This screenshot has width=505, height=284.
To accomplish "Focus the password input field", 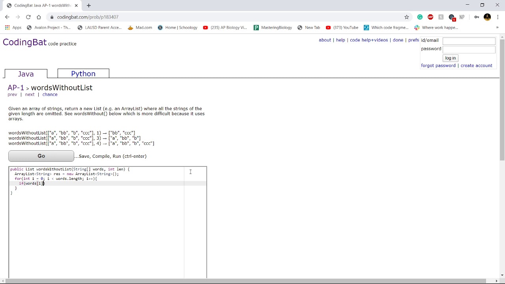I will tap(469, 50).
